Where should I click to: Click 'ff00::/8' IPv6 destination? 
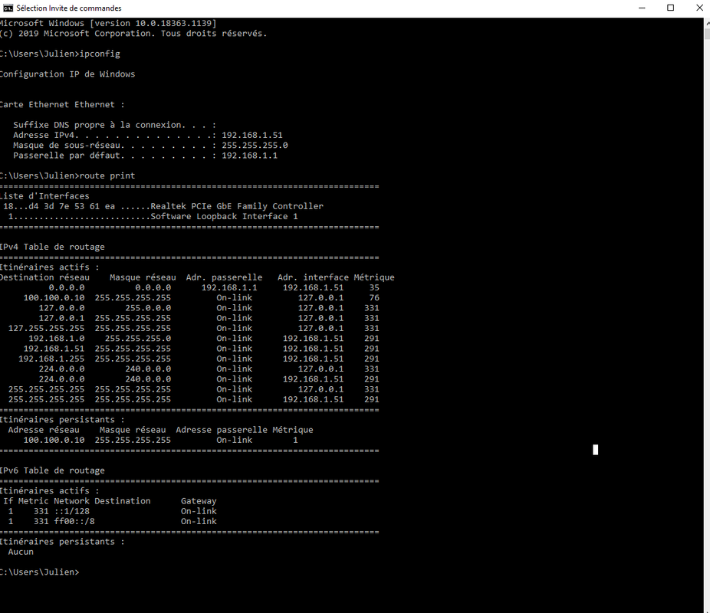[x=74, y=521]
